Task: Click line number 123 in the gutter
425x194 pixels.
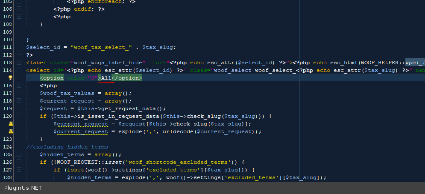Action: coord(7,139)
